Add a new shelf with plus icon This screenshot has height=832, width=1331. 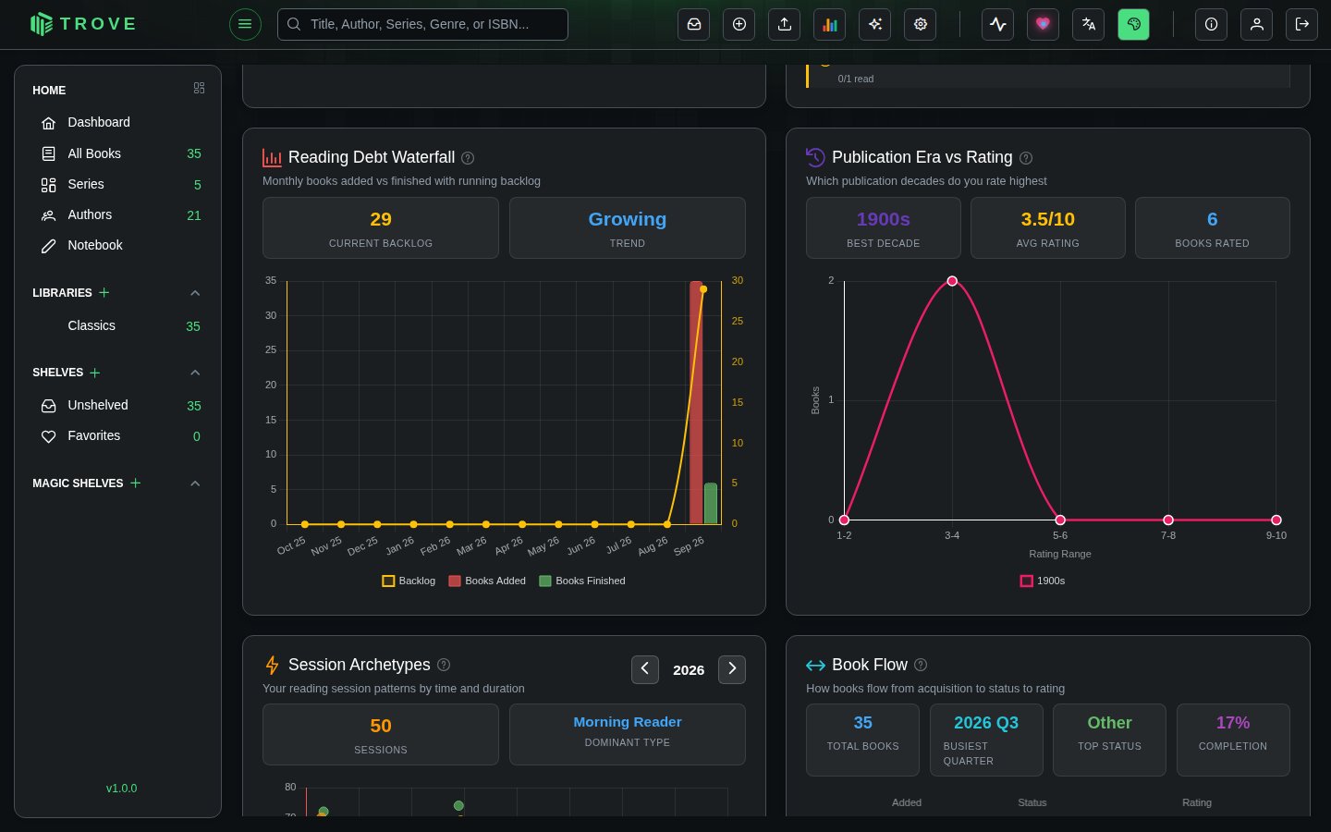point(95,373)
